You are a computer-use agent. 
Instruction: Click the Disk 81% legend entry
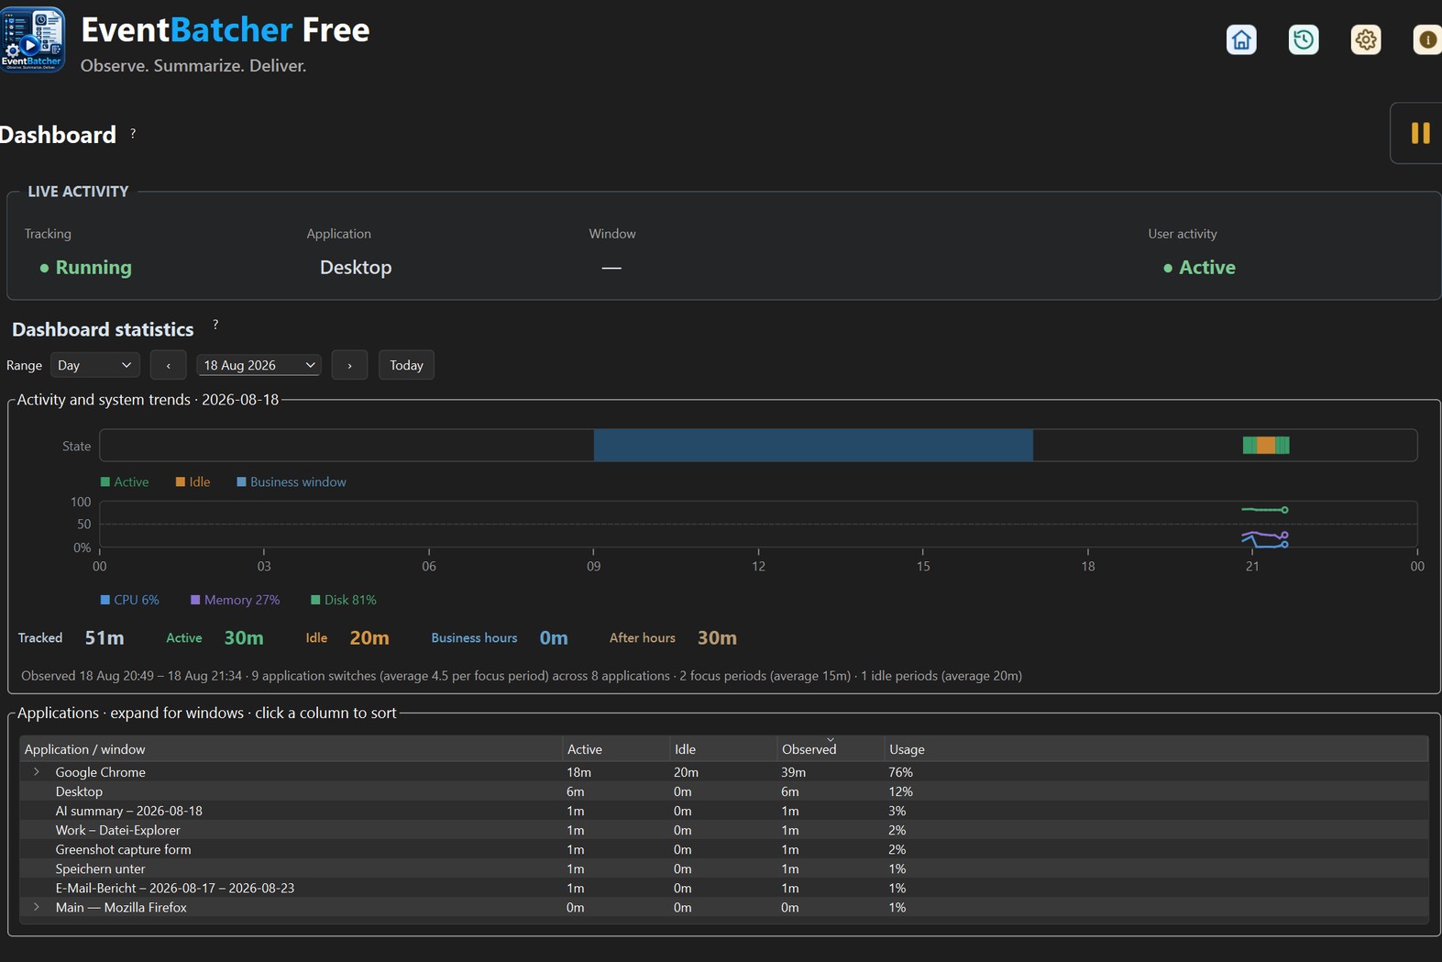coord(344,600)
